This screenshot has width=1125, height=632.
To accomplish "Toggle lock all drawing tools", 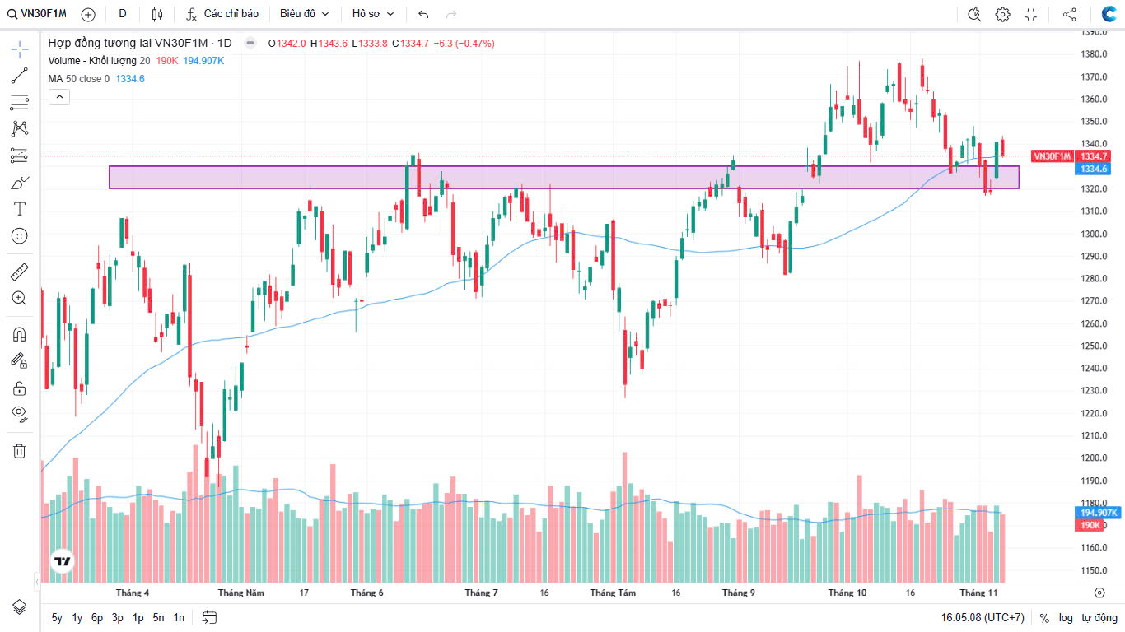I will click(20, 387).
